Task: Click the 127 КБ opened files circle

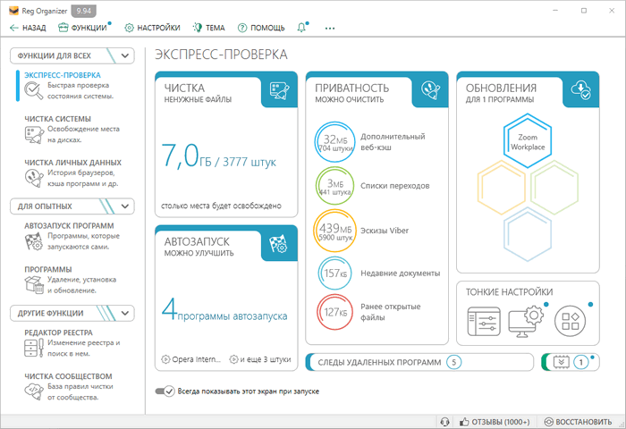Action: (x=334, y=312)
